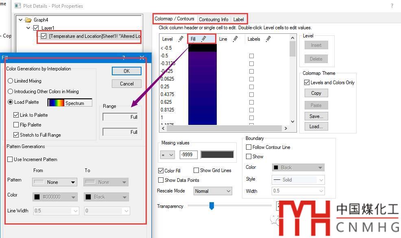Click pencil icon in Fill column header
401x238 pixels.
tap(204, 39)
